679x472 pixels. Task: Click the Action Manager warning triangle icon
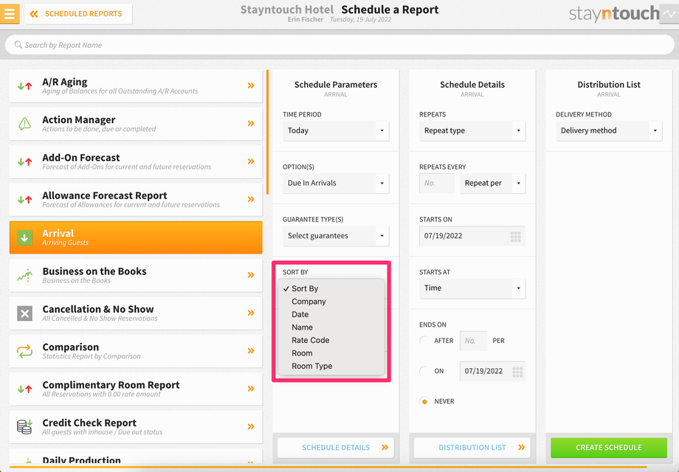coord(24,124)
